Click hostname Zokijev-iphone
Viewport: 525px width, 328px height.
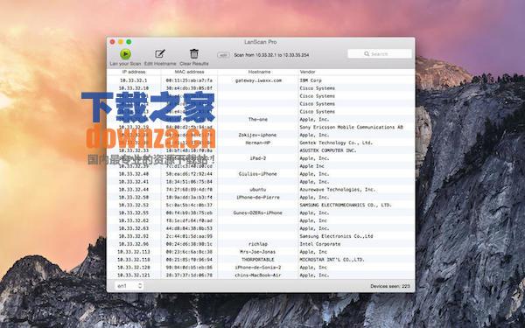[257, 135]
